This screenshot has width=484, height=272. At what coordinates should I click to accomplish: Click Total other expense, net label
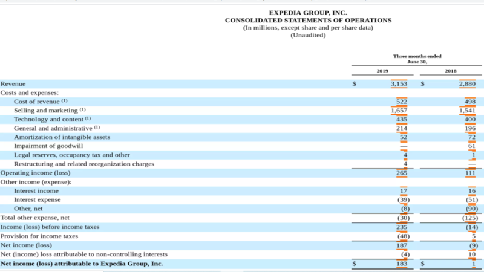point(35,218)
